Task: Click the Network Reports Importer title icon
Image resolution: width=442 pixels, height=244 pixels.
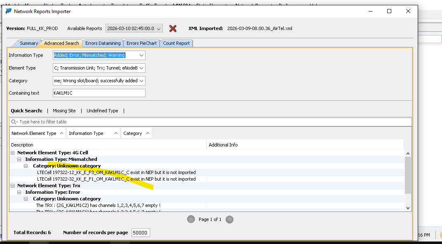Action: point(8,11)
